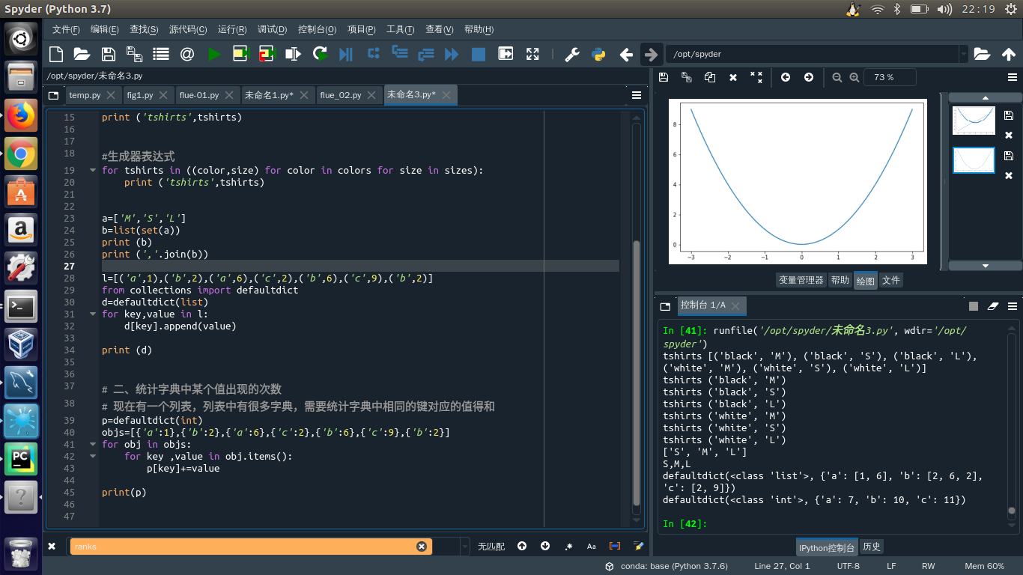The width and height of the screenshot is (1023, 575).
Task: Find previous match up arrow
Action: (x=522, y=547)
